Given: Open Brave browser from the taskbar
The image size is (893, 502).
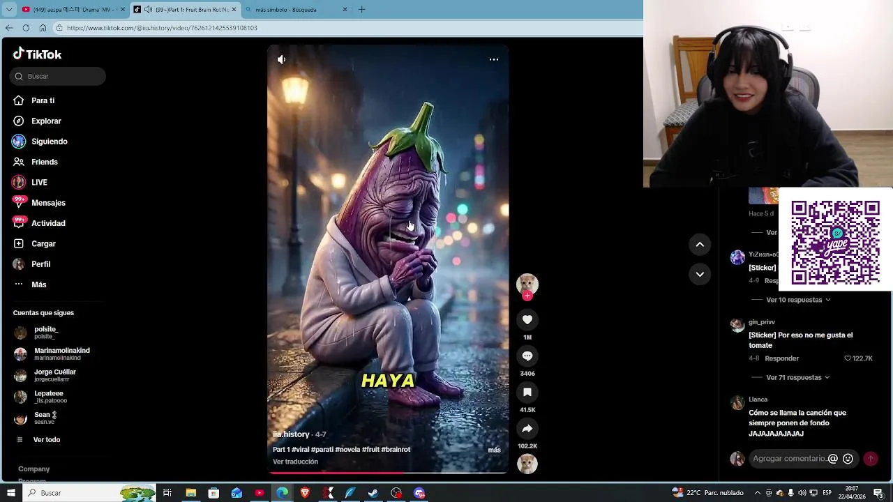Looking at the screenshot, I should [305, 493].
